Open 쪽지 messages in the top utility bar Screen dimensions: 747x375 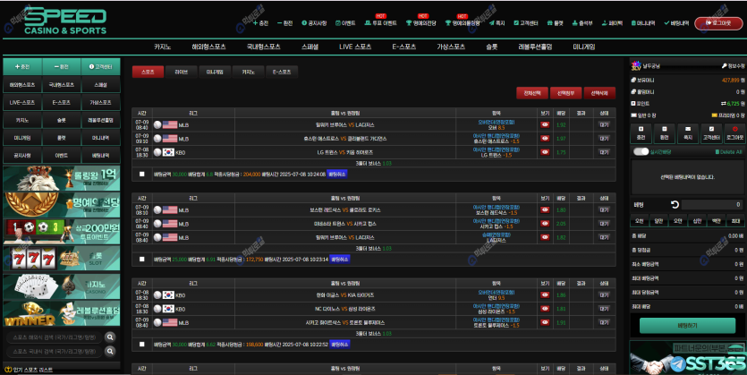tap(497, 23)
